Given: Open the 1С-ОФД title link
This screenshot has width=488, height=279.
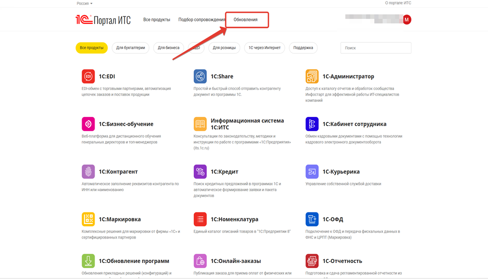Looking at the screenshot, I should [x=333, y=219].
